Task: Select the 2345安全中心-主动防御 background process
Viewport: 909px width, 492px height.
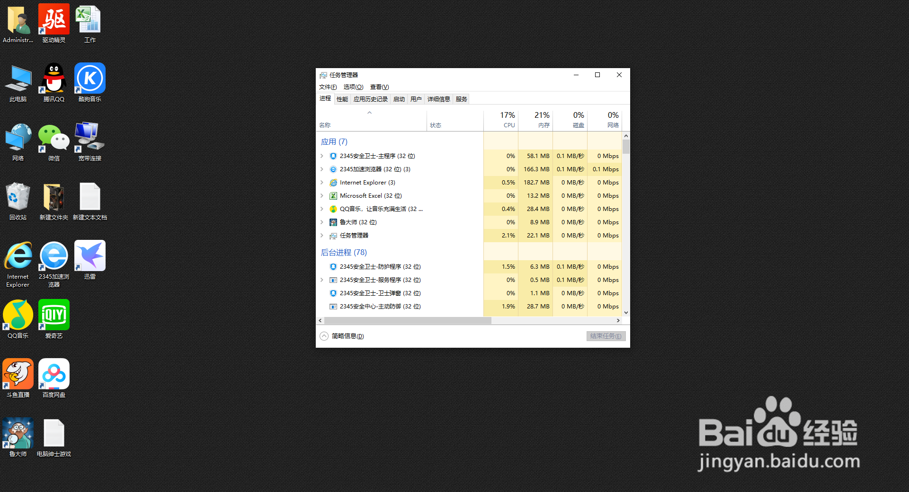Action: pos(469,307)
